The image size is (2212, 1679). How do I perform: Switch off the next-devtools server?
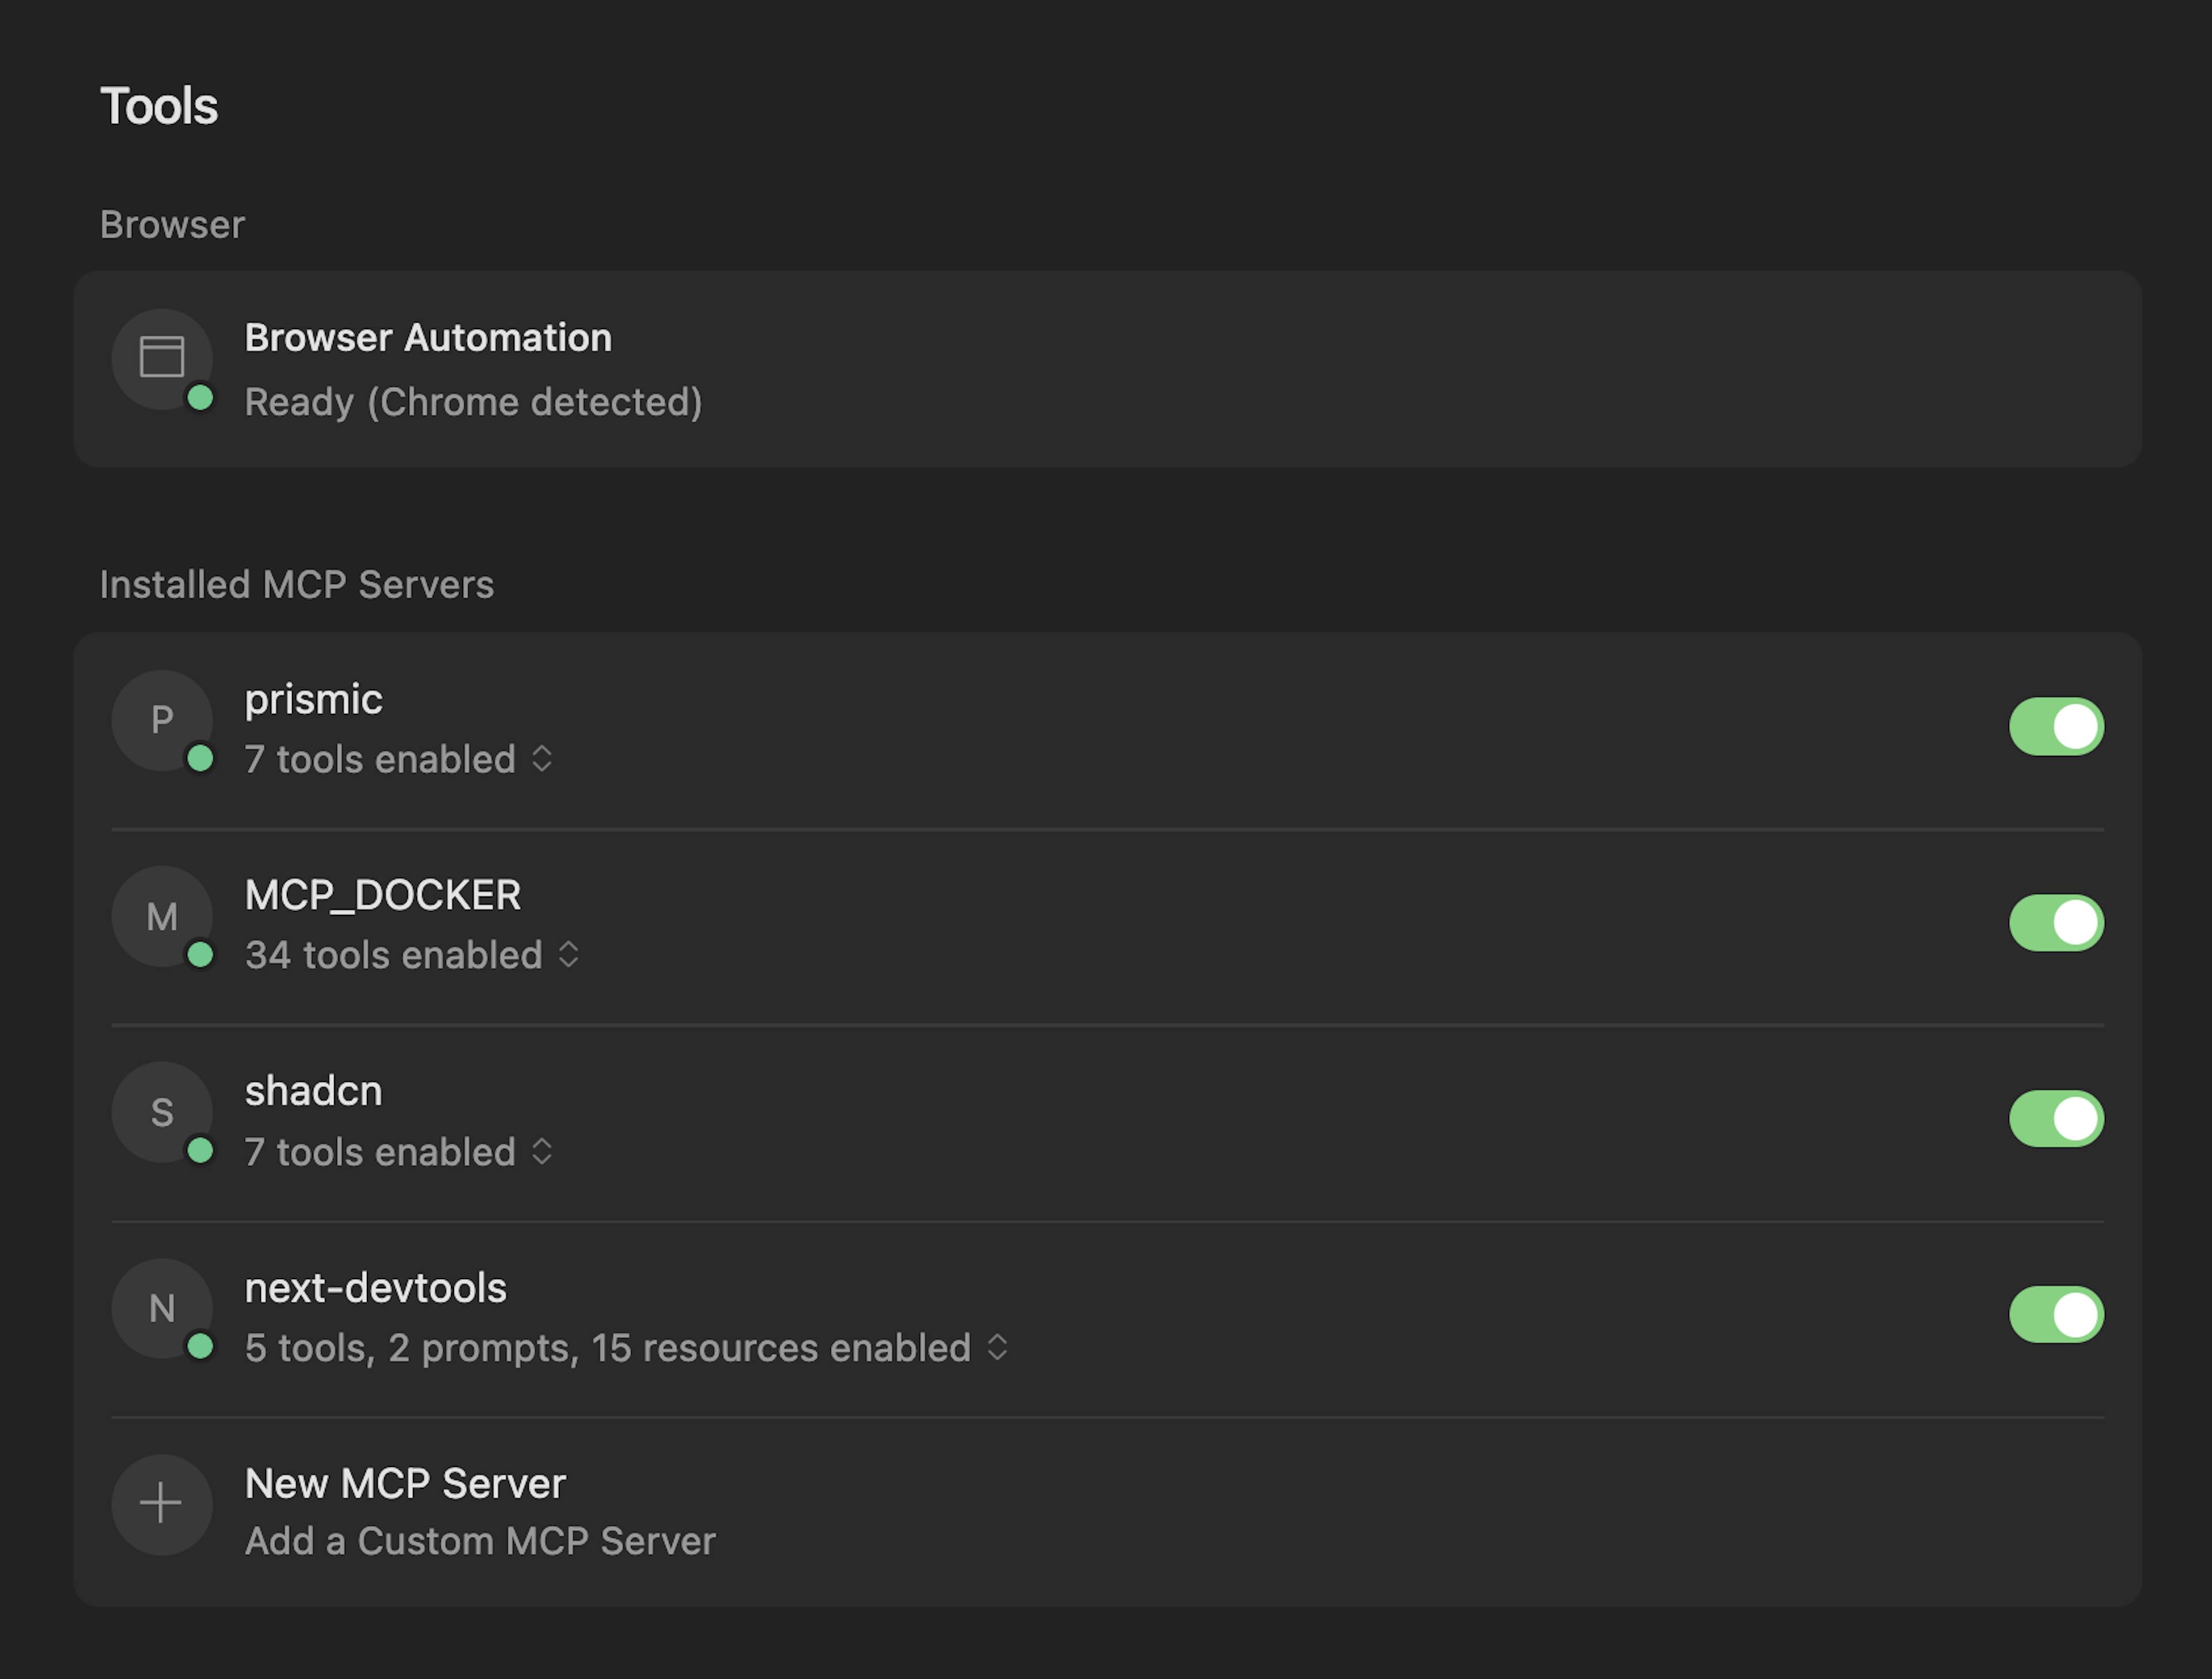[2056, 1314]
